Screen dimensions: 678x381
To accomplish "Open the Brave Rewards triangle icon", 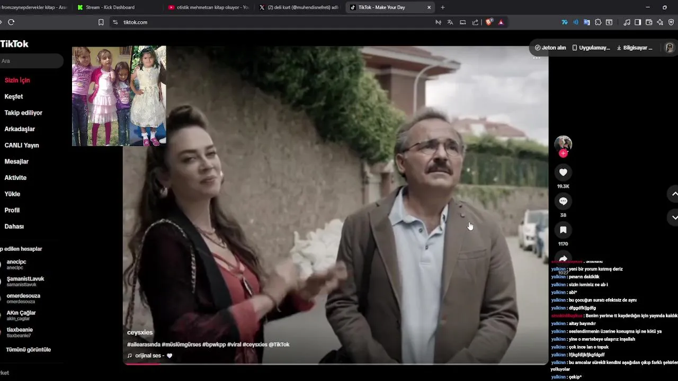I will pos(501,22).
